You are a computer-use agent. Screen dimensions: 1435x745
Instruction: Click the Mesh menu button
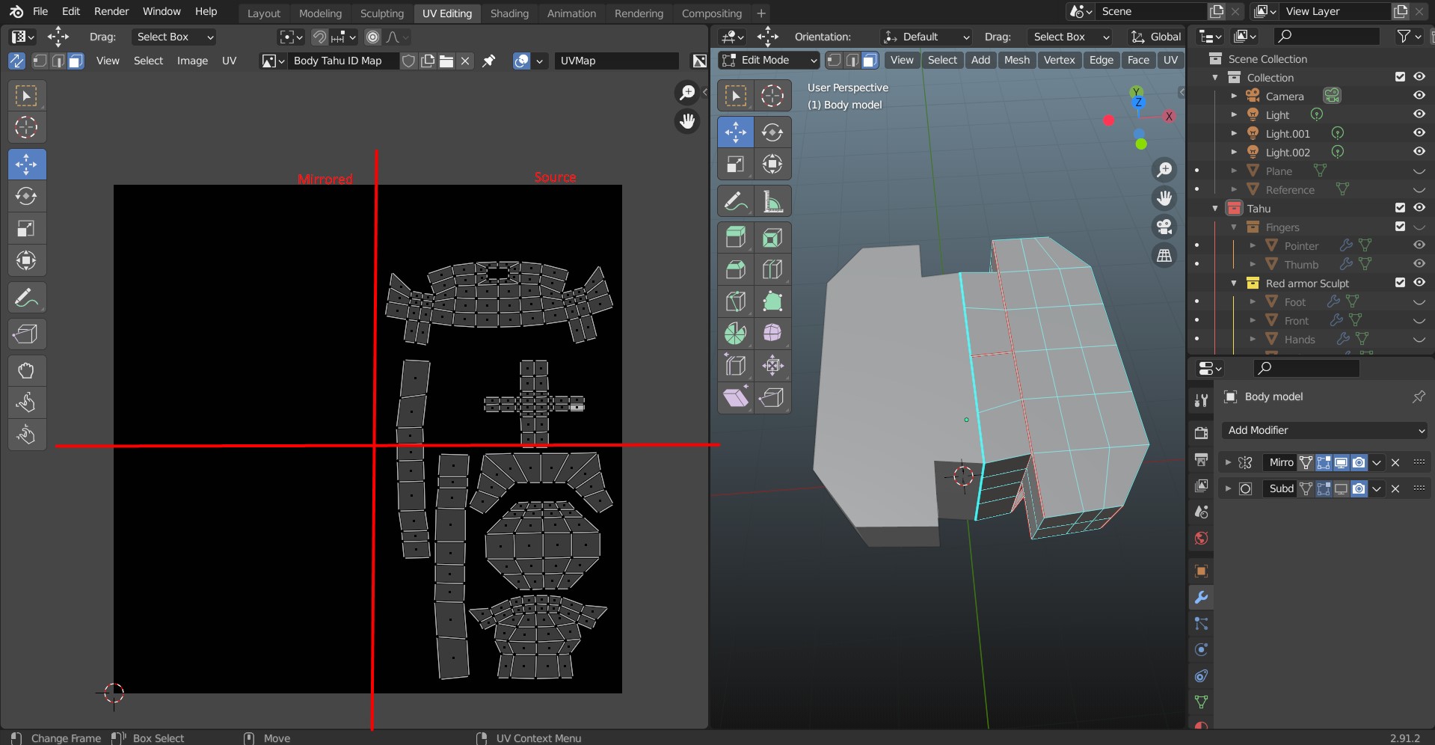(x=1016, y=61)
